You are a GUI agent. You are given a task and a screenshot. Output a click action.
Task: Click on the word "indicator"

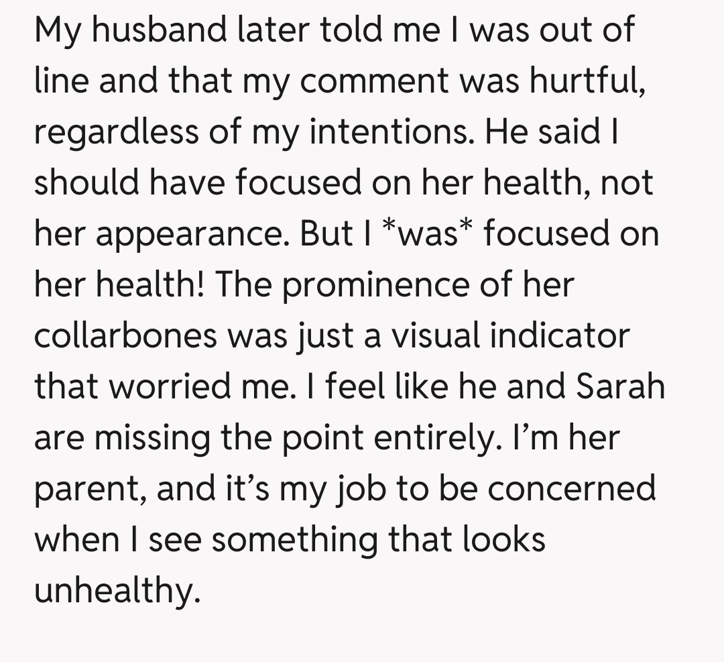point(560,335)
